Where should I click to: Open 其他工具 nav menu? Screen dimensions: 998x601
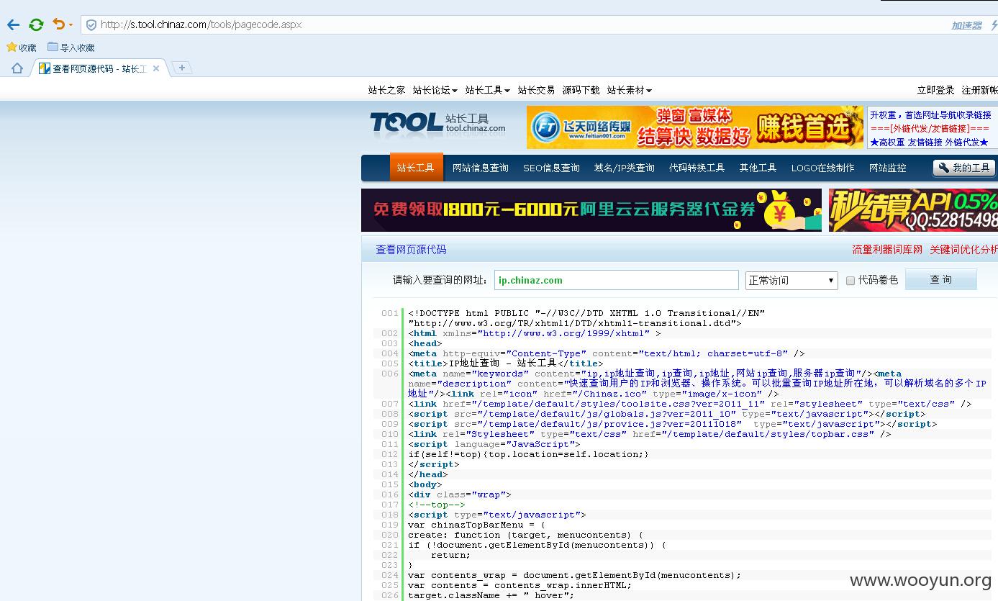[758, 168]
